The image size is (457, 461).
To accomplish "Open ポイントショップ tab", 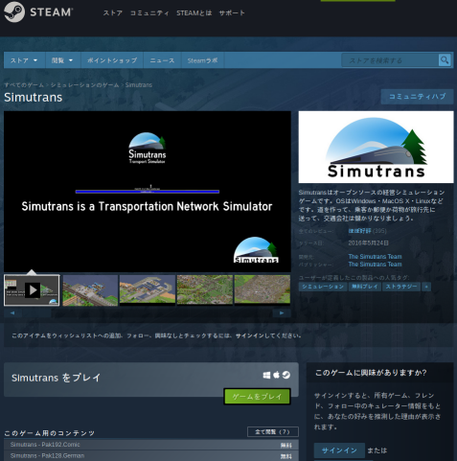I will (x=112, y=60).
